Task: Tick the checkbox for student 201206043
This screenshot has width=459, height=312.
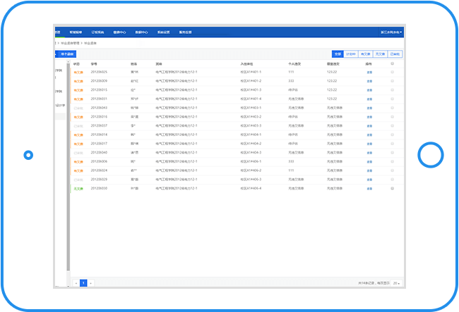Action: [392, 108]
